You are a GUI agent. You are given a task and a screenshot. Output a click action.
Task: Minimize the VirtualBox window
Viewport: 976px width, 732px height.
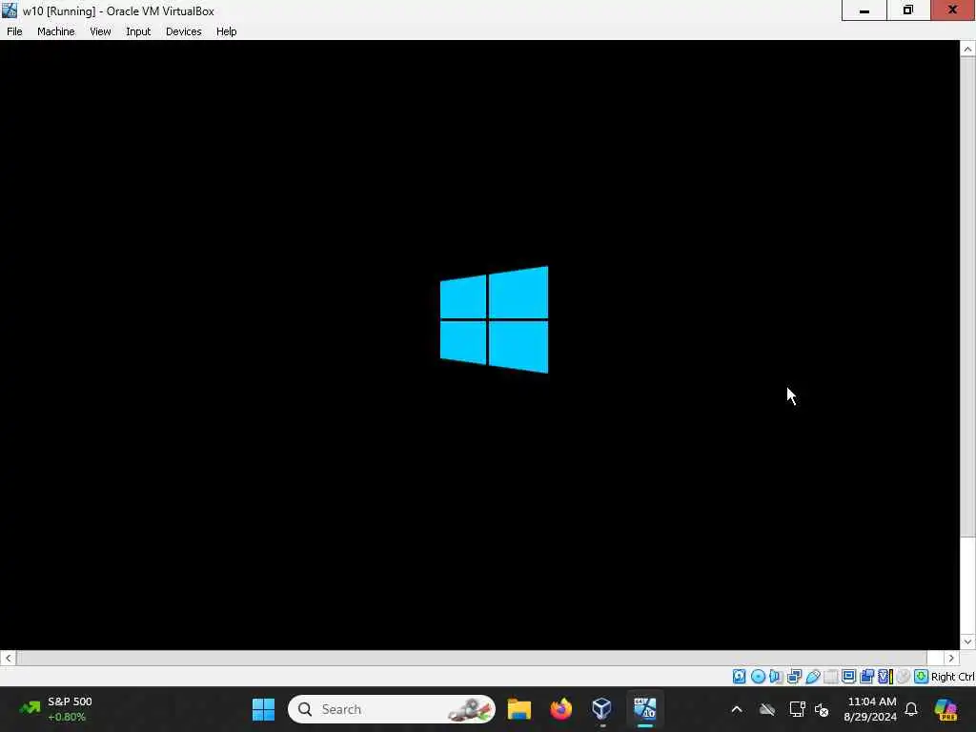click(864, 10)
